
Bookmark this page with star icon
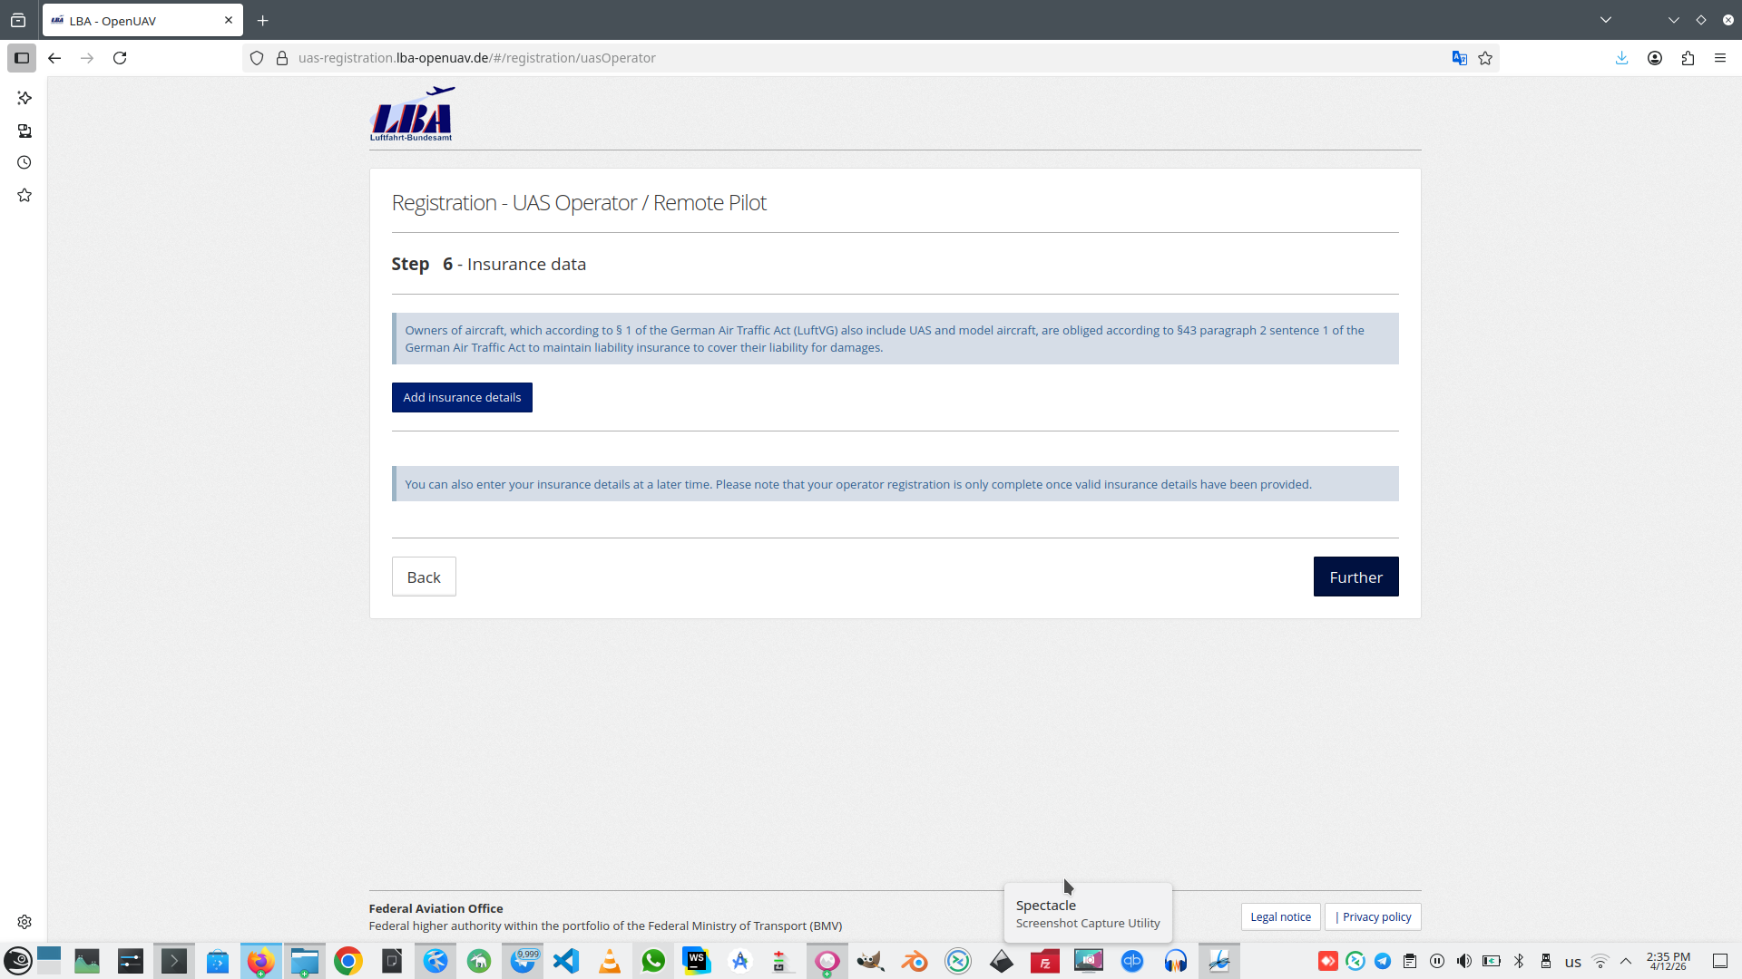1485,58
